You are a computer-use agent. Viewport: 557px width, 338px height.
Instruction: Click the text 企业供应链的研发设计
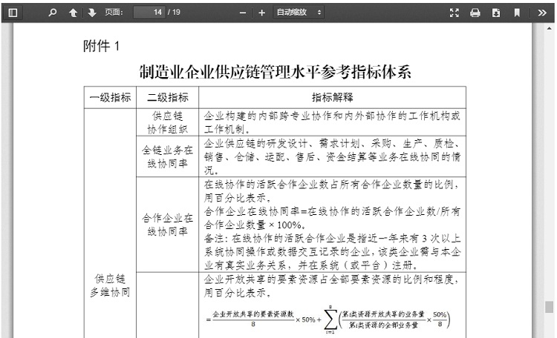coord(255,144)
